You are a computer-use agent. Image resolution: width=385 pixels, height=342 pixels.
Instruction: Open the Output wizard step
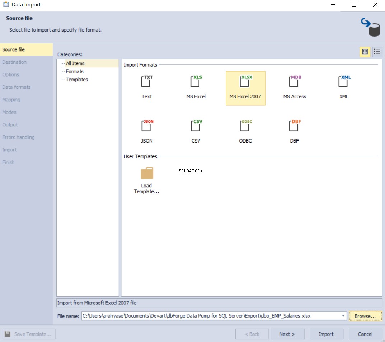point(26,125)
